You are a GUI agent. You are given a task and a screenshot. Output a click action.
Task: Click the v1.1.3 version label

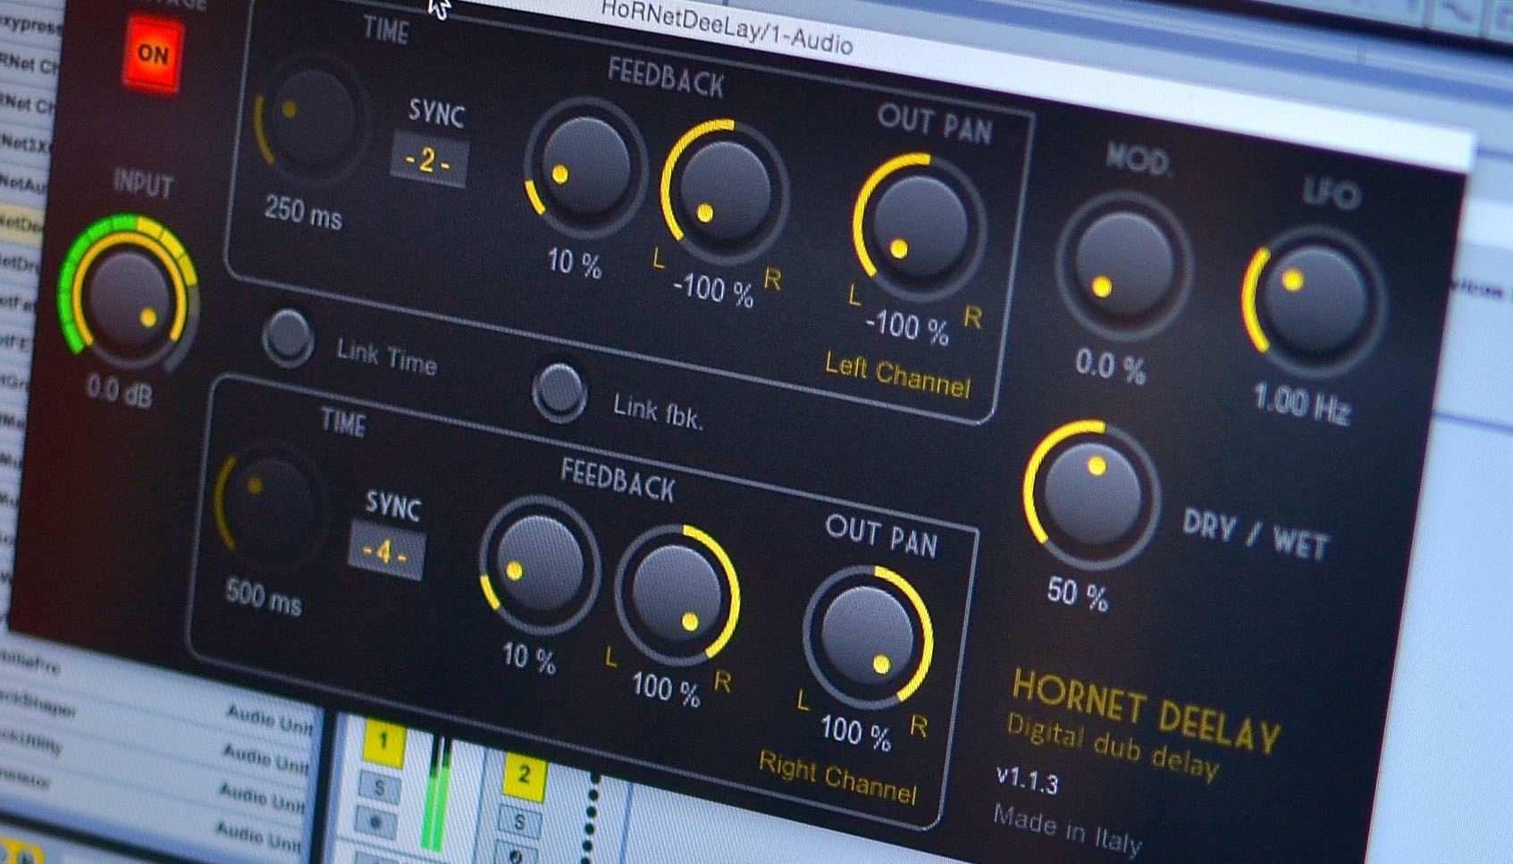(1027, 779)
